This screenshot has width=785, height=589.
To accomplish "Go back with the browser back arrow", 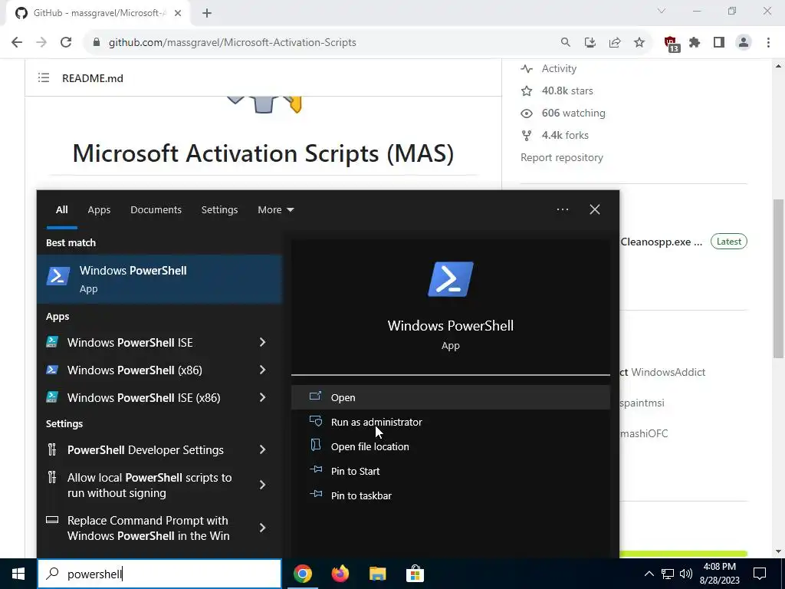I will (17, 43).
